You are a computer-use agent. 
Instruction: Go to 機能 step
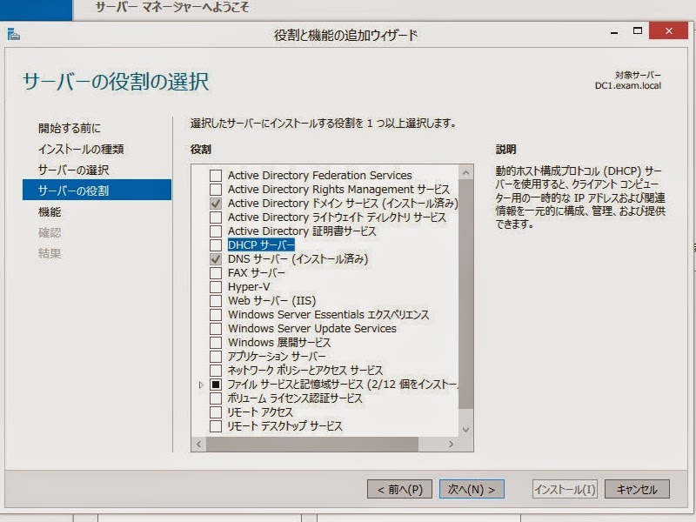50,212
